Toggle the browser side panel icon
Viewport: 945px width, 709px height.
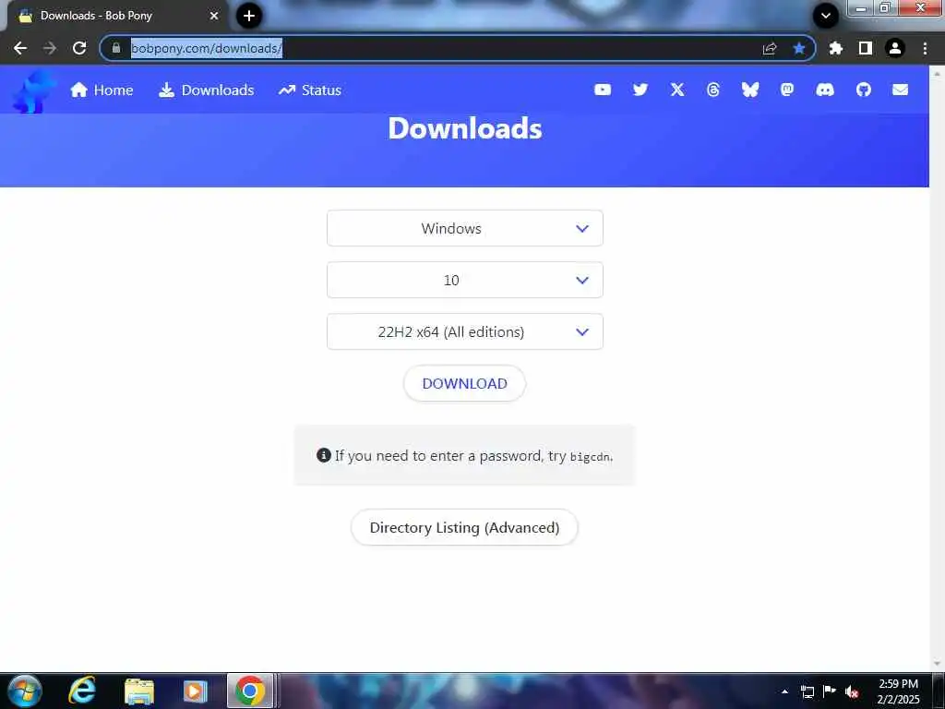pos(865,48)
